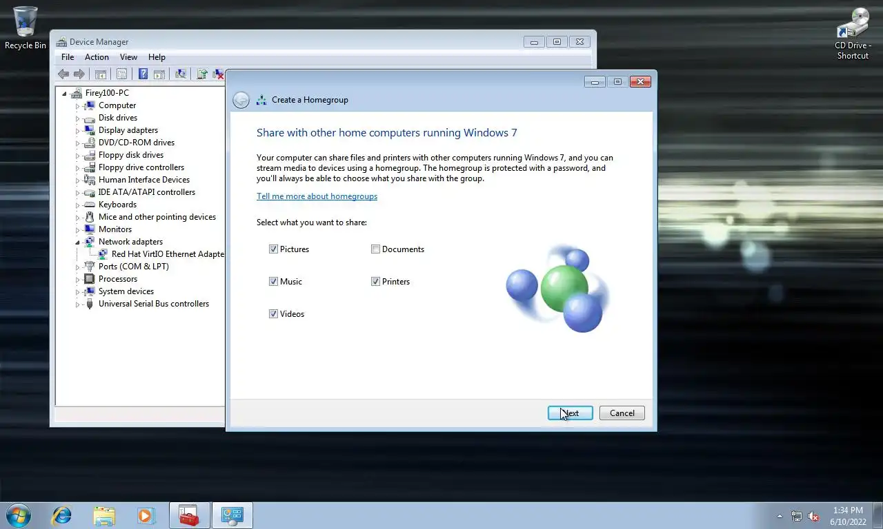Expand the Display adapters node

click(77, 131)
